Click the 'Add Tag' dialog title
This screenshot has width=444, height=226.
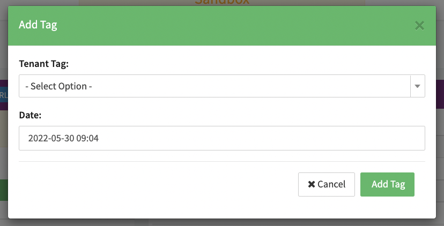tap(38, 25)
